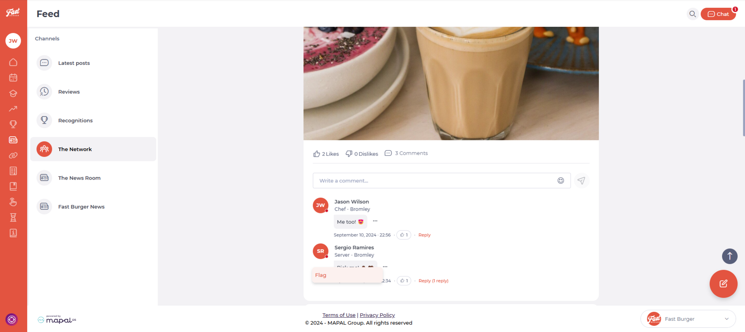Open the Chat button
The width and height of the screenshot is (745, 332).
(x=718, y=14)
